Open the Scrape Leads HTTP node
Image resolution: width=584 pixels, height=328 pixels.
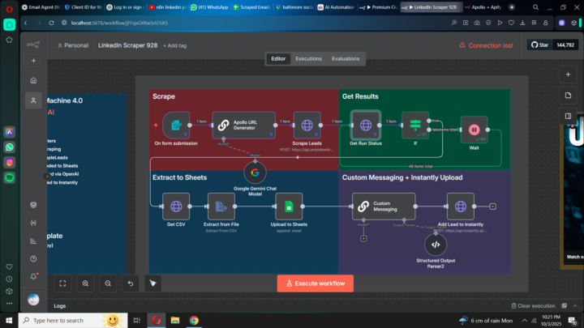click(307, 126)
